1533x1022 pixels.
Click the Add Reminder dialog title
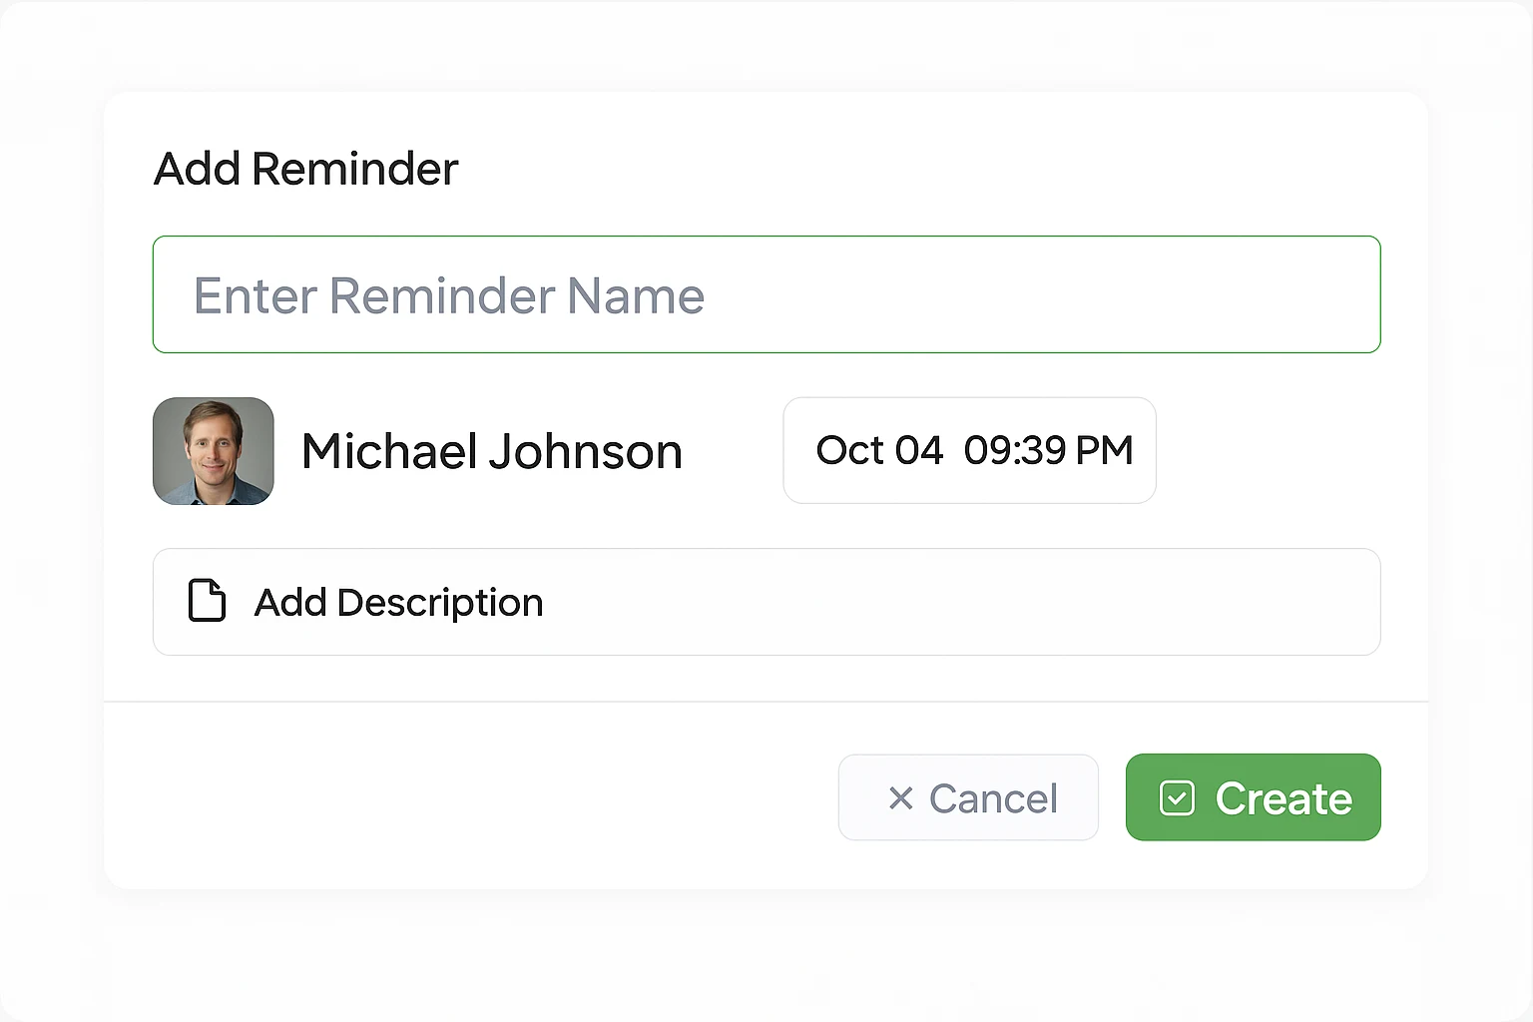coord(305,169)
